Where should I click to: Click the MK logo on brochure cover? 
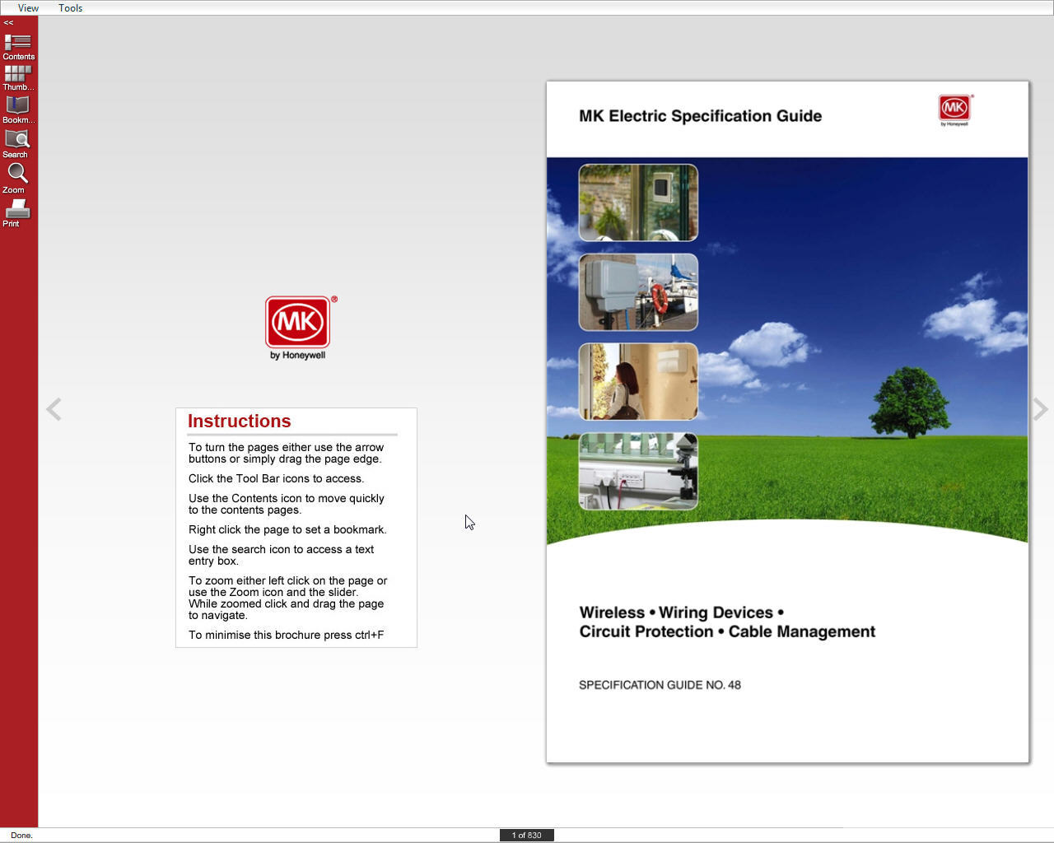955,109
